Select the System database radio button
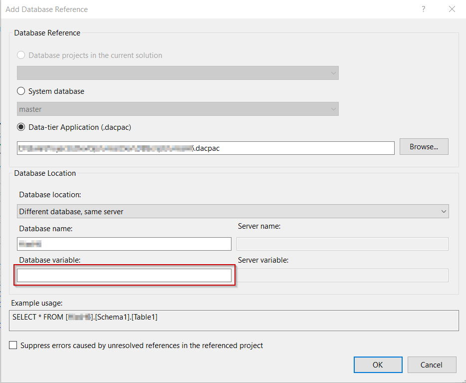 click(21, 91)
